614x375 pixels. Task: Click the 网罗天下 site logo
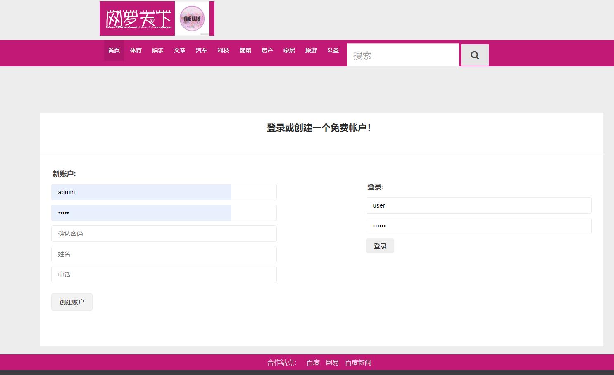coord(137,19)
